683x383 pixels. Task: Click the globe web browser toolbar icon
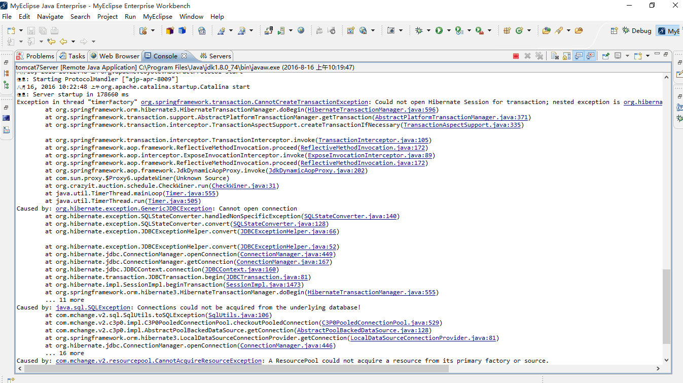(x=301, y=30)
